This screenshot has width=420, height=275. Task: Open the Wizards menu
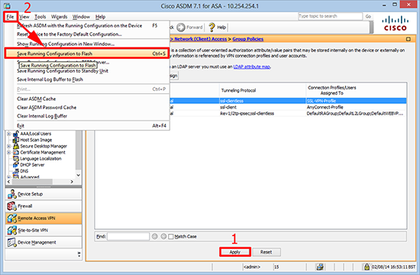[x=60, y=17]
